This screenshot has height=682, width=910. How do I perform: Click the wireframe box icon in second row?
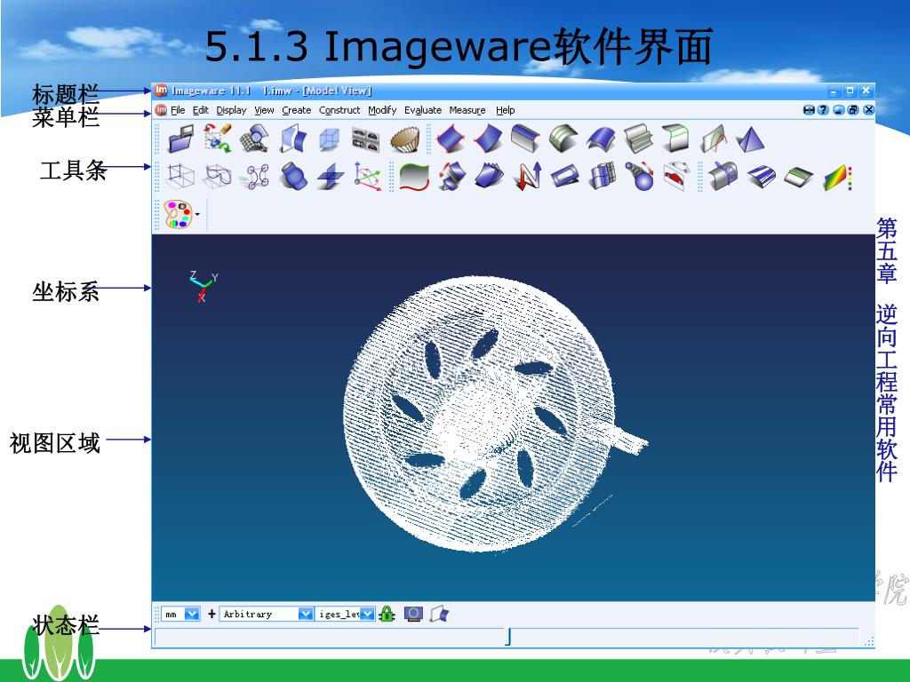[x=180, y=176]
